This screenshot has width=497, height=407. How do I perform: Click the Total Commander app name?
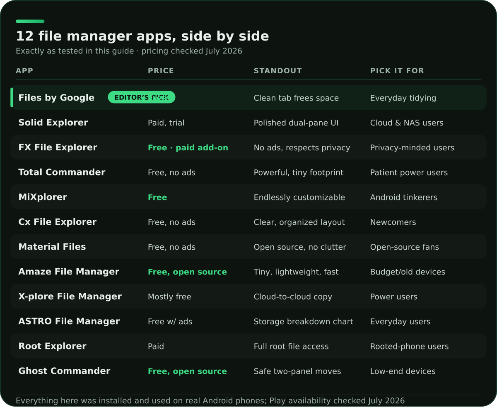pyautogui.click(x=62, y=172)
